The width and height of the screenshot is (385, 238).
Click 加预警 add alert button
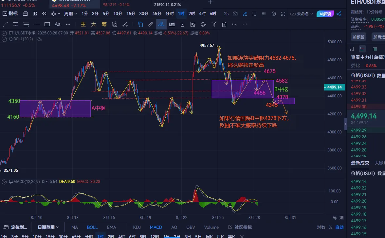tap(358, 37)
